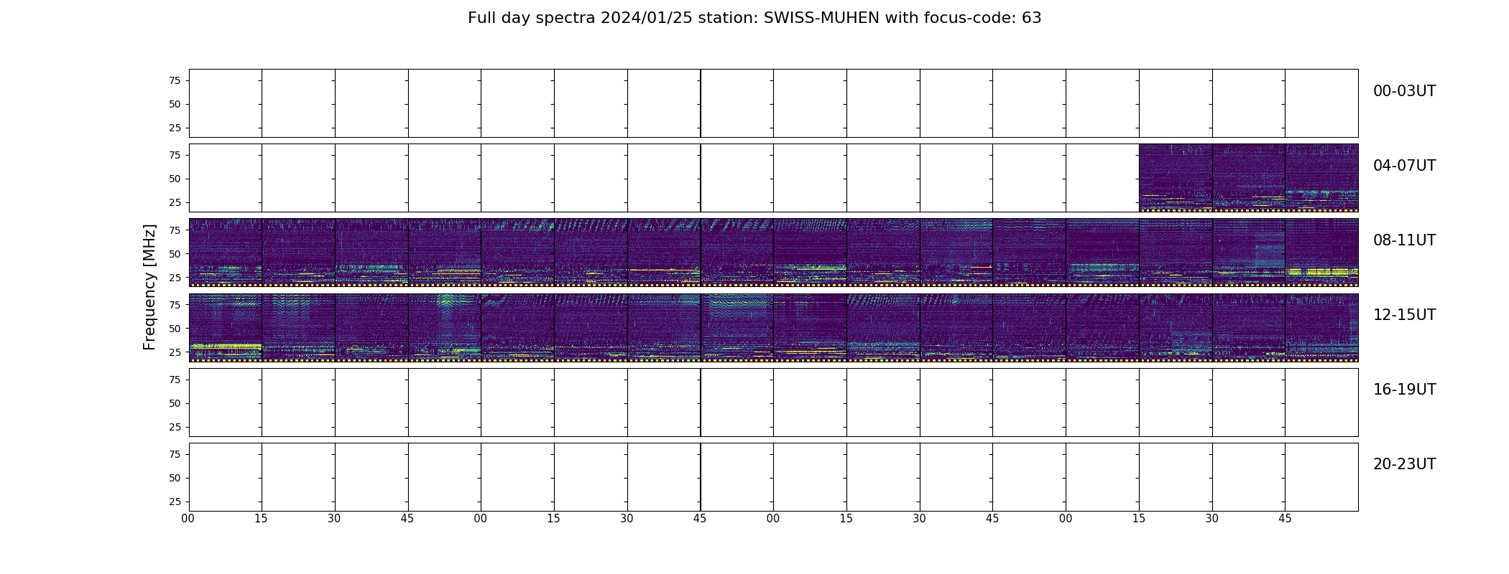The height and width of the screenshot is (574, 1509).
Task: Click the colored spectrogram data in 04-07UT row
Action: [x=1248, y=177]
